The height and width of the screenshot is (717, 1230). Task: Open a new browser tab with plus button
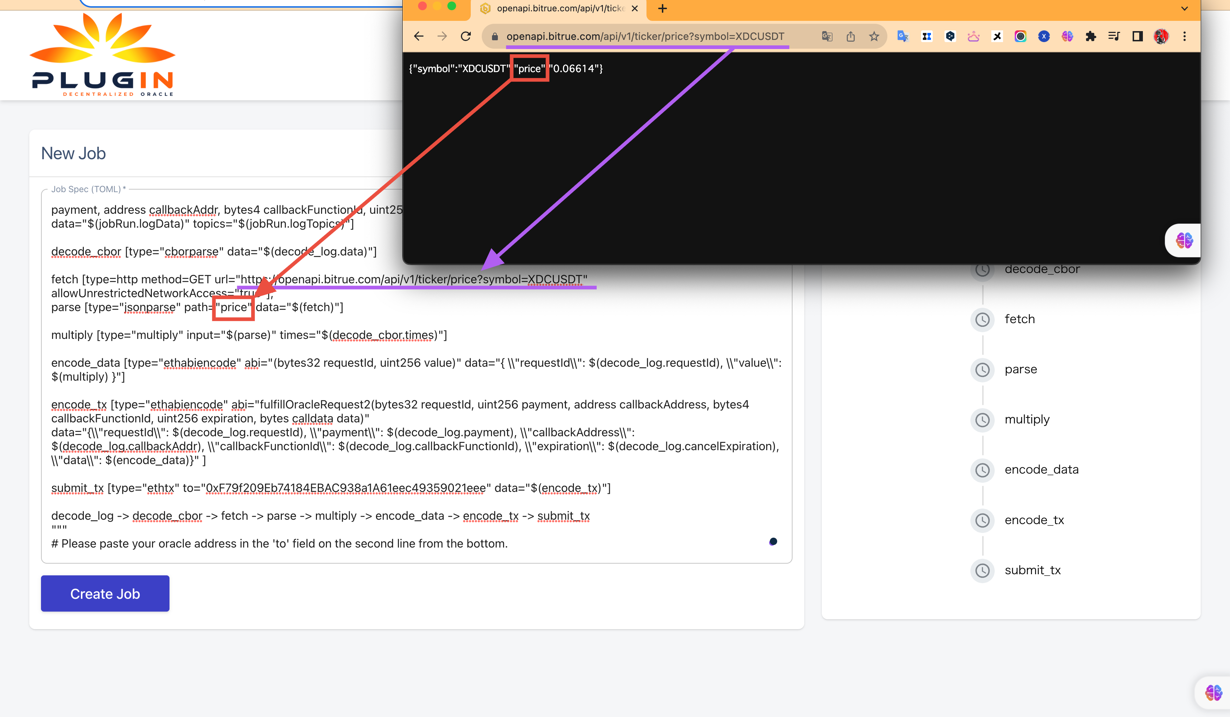click(662, 8)
